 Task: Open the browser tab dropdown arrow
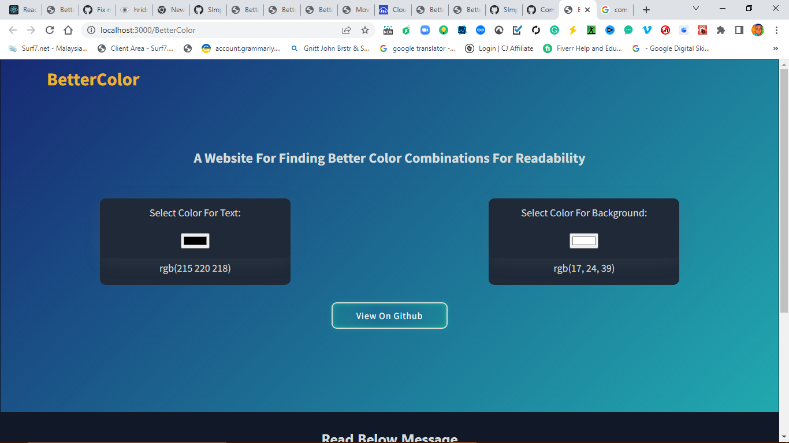695,9
